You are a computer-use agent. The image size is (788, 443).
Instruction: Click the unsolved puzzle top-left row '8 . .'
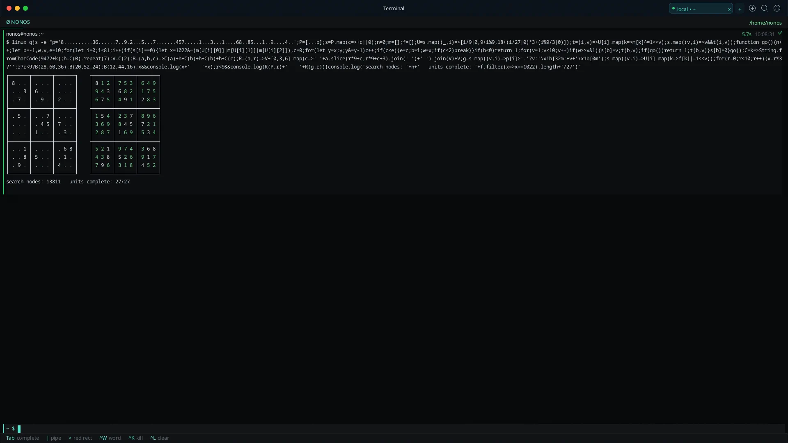19,83
